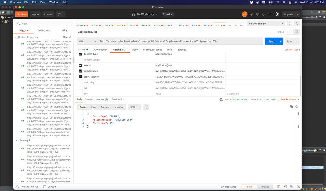Search the response body with magnifier icon

click(x=296, y=107)
